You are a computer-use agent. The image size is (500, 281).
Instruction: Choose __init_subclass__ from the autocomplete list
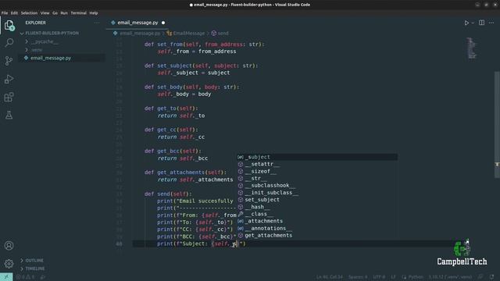317,193
